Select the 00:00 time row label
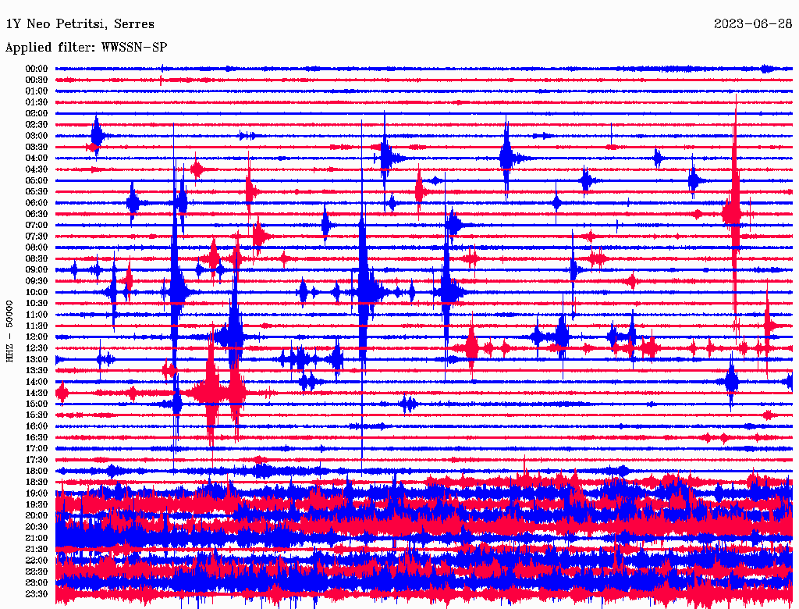Viewport: 799px width, 609px height. 37,69
